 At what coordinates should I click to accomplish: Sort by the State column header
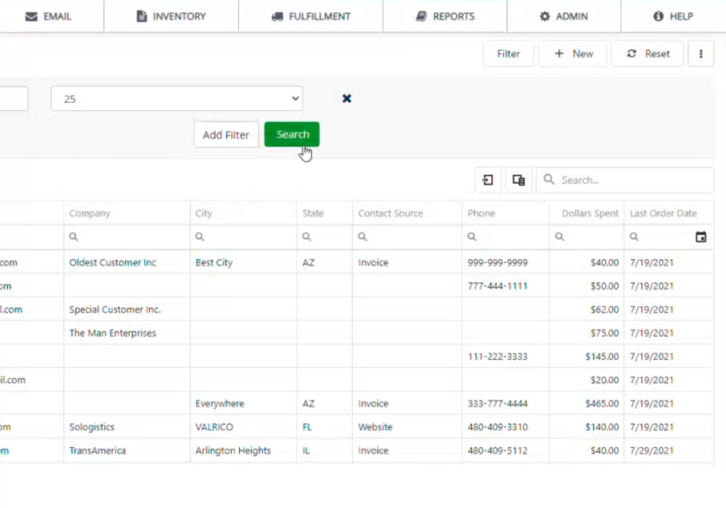point(313,214)
